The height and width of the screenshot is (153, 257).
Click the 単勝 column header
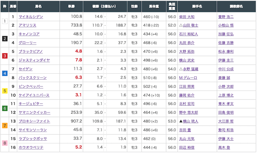coord(71,6)
